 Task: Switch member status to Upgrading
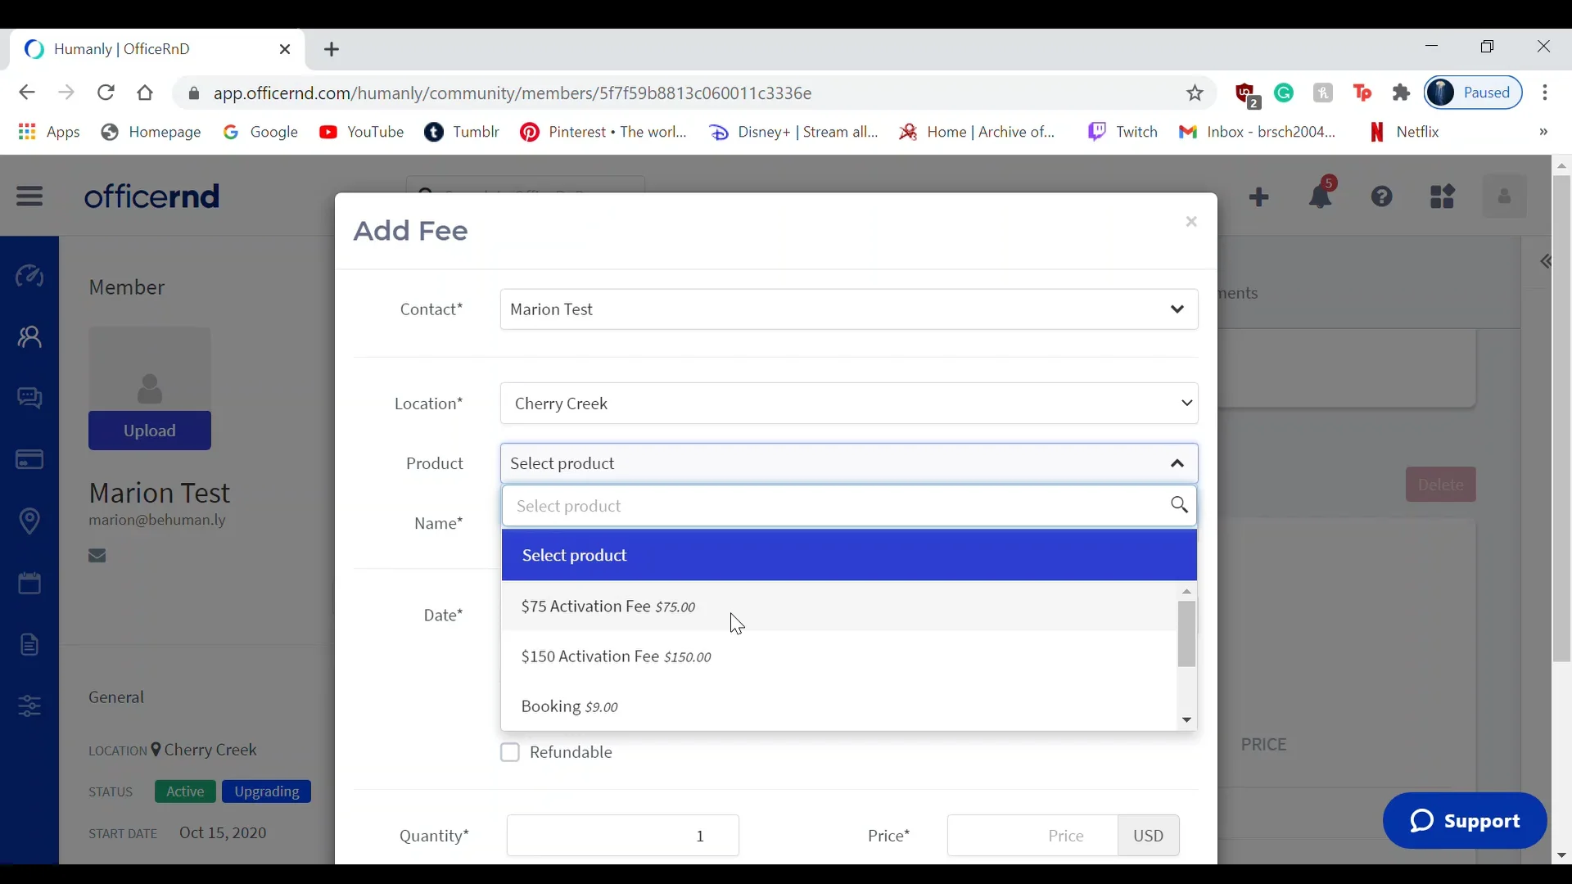click(x=265, y=791)
